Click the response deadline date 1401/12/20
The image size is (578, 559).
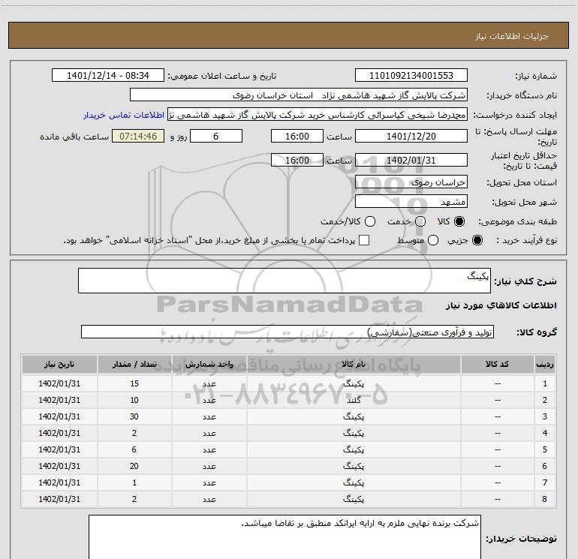[x=411, y=136]
